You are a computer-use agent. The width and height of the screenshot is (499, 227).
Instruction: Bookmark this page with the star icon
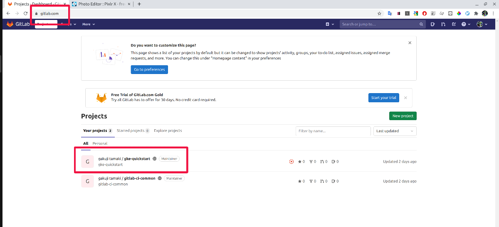pyautogui.click(x=379, y=13)
